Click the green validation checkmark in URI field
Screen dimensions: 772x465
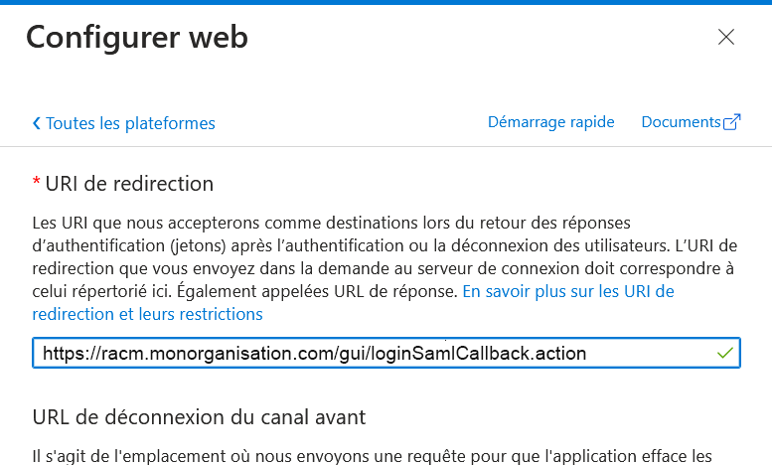724,353
